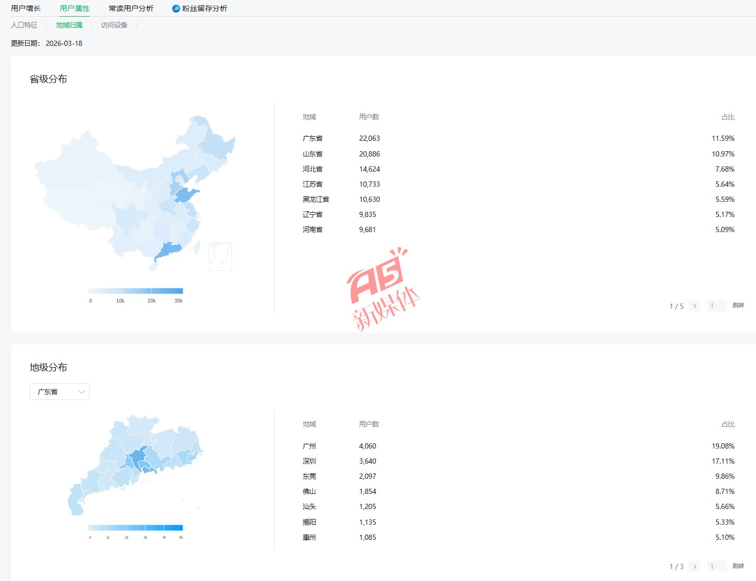Click Guangdong province on the China map

pos(167,250)
